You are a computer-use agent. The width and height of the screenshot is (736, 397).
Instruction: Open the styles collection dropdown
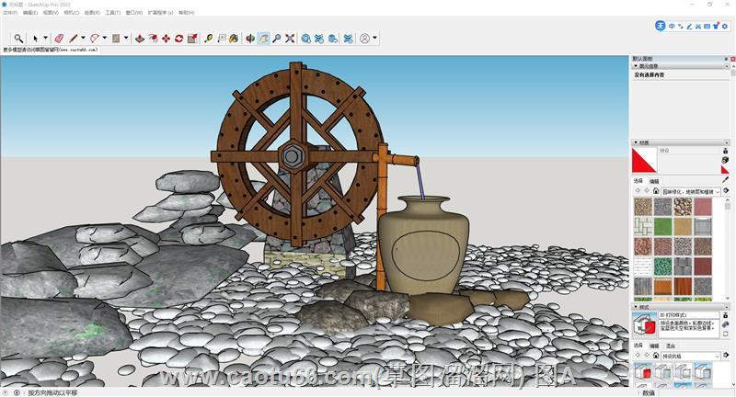pyautogui.click(x=691, y=357)
